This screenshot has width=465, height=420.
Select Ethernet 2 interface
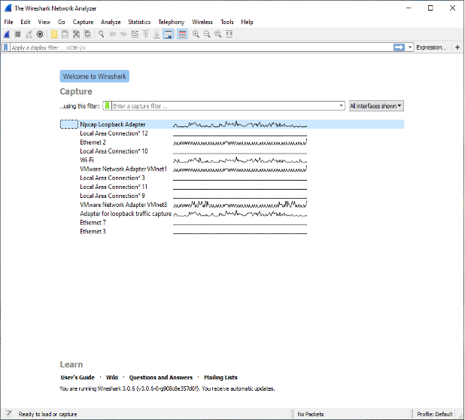232,142
